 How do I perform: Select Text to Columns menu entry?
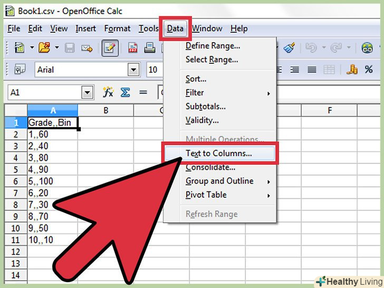[219, 153]
